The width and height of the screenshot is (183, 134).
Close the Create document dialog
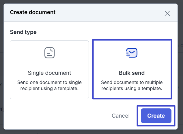(x=167, y=13)
